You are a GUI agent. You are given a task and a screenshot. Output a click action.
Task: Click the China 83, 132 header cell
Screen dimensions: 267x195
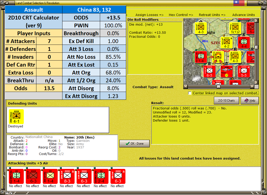(x=94, y=10)
